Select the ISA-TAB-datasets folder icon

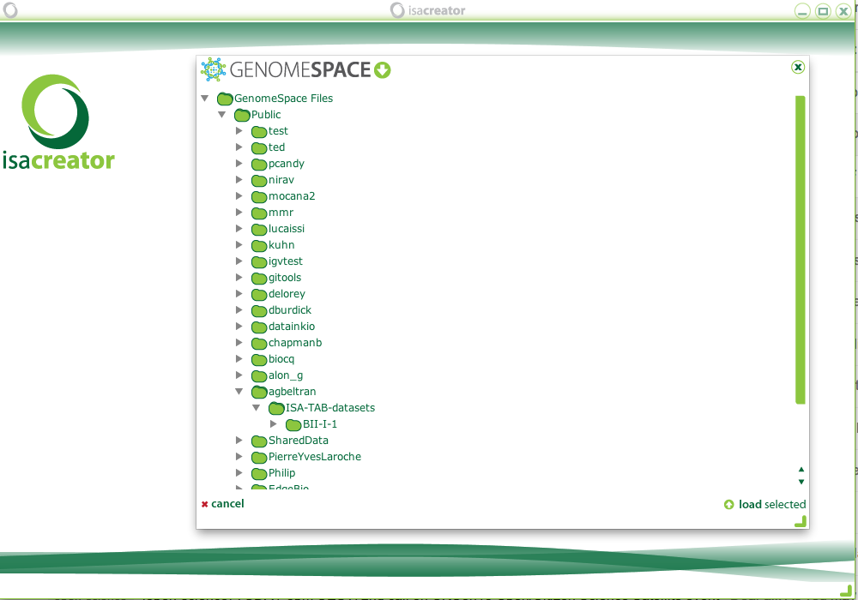tap(276, 408)
